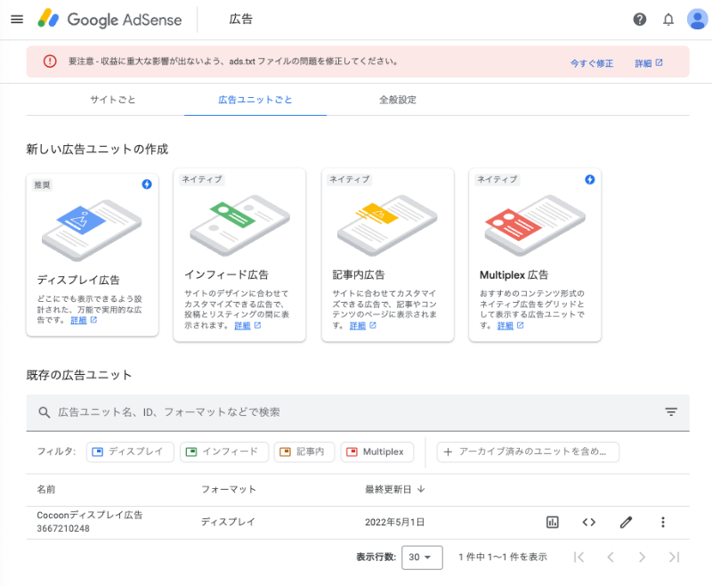Open more options for Cocoon ad unit
This screenshot has width=712, height=586.
pyautogui.click(x=663, y=523)
